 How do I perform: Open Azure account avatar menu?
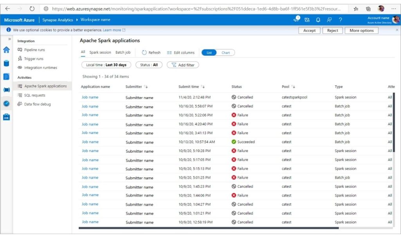point(396,20)
